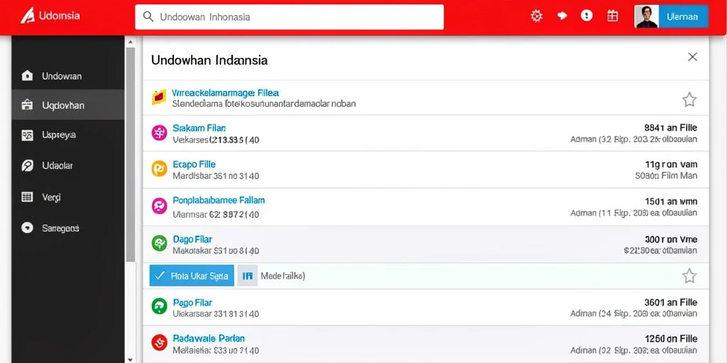Close the Undowhan Indansia panel
This screenshot has height=363, width=727.
coord(692,57)
